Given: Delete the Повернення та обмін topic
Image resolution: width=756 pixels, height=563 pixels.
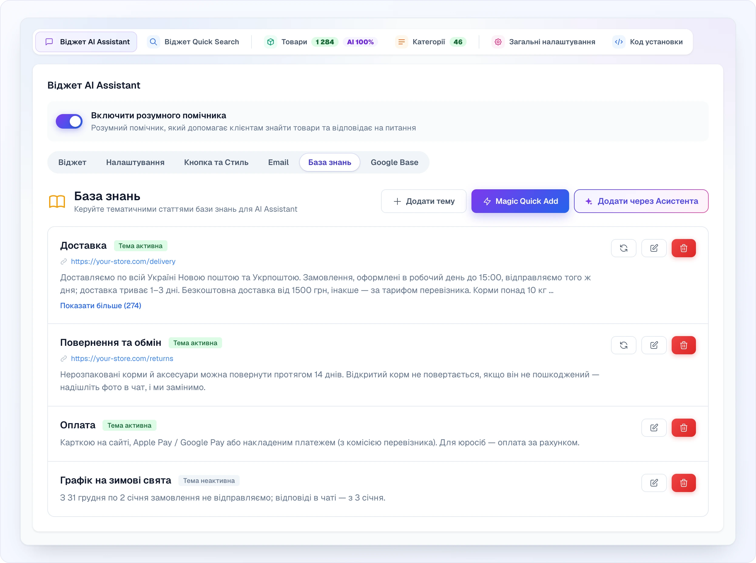Looking at the screenshot, I should (683, 345).
